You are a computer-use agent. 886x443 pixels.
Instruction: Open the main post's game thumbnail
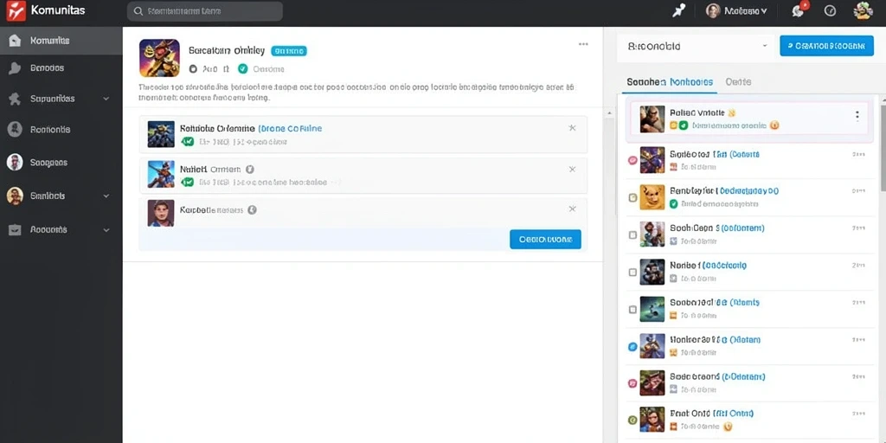pyautogui.click(x=159, y=58)
